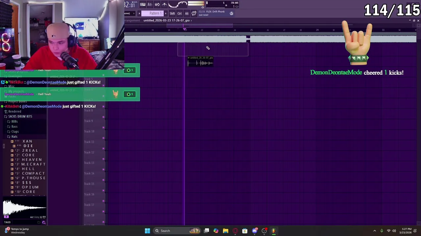Collapse the Hats folder
The width and height of the screenshot is (421, 236).
point(14,137)
